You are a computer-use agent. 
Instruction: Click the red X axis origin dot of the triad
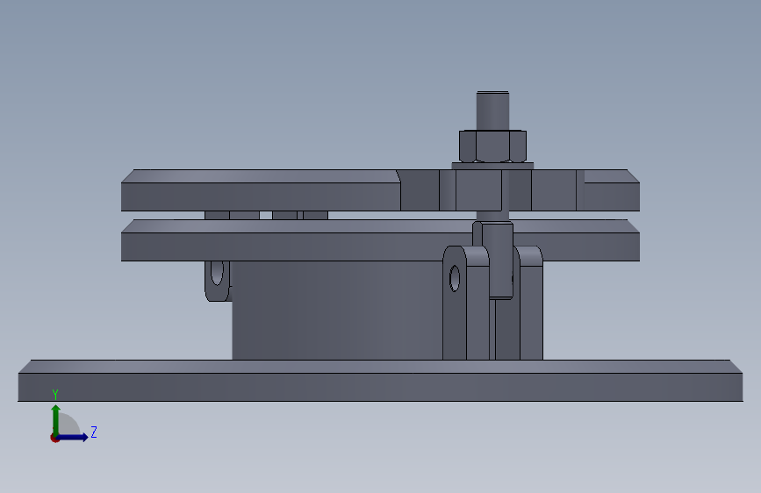(54, 438)
